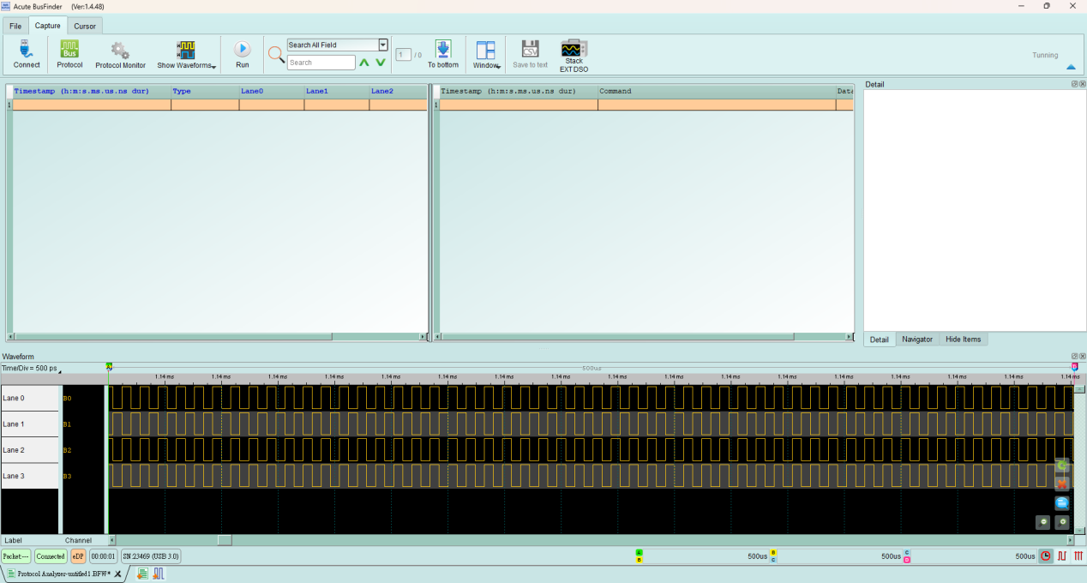Close the Detail panel
This screenshot has height=583, width=1087.
click(x=1083, y=84)
